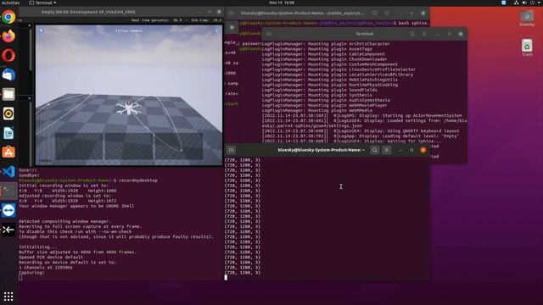Open the clock showing Nov 14 16:08

282,3
